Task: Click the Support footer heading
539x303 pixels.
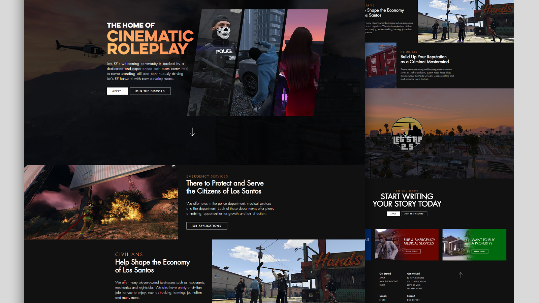Action: click(x=411, y=296)
